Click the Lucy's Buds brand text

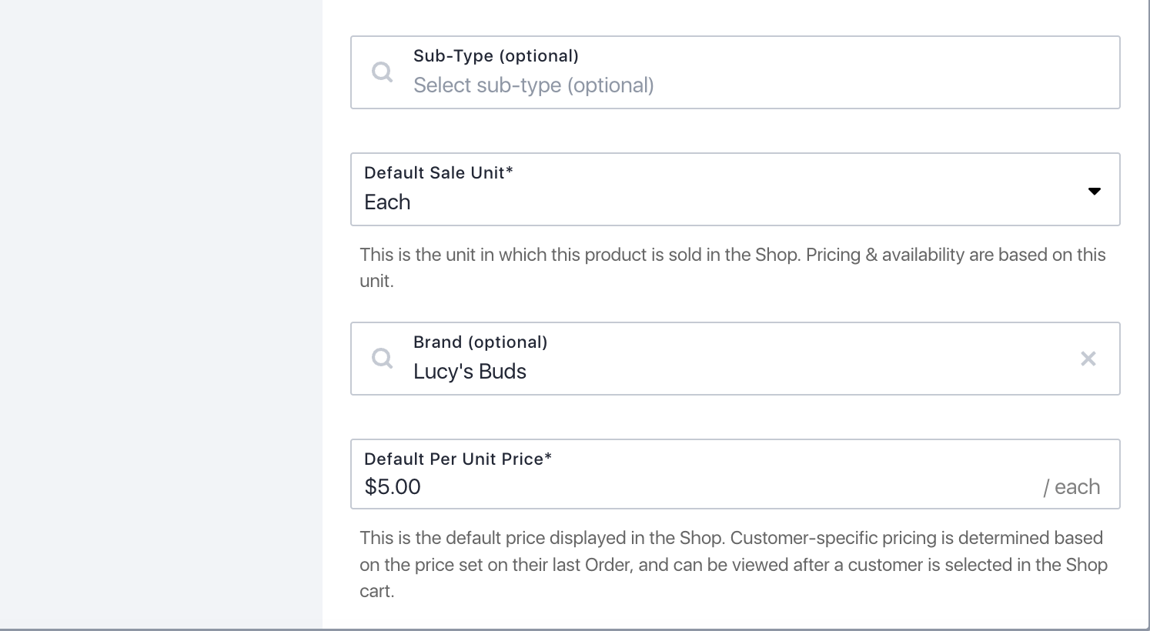point(470,371)
